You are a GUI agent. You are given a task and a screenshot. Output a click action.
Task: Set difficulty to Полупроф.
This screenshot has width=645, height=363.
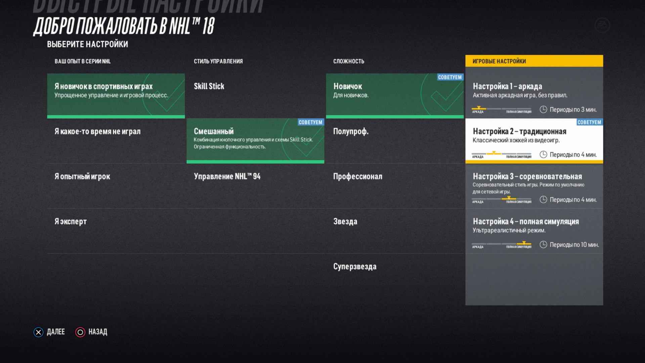point(395,141)
